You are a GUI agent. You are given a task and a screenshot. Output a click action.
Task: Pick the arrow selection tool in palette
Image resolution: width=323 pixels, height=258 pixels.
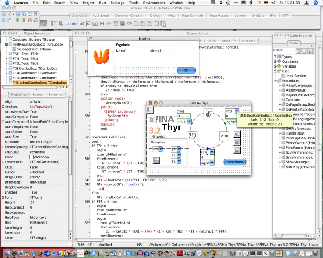(43, 23)
